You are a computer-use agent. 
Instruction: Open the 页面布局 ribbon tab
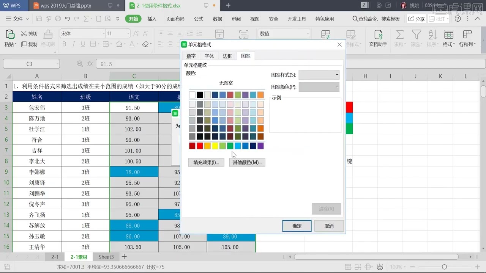coord(175,19)
